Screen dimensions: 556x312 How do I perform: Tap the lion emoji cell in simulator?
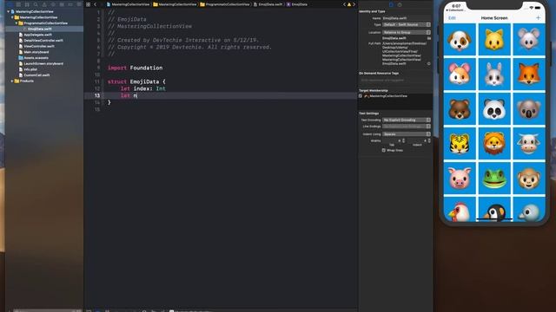(494, 143)
